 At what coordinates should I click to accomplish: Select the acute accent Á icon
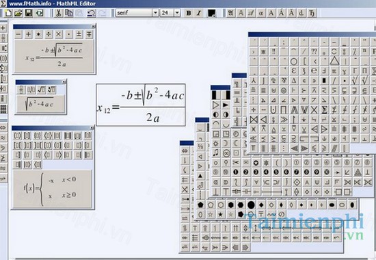(281, 13)
